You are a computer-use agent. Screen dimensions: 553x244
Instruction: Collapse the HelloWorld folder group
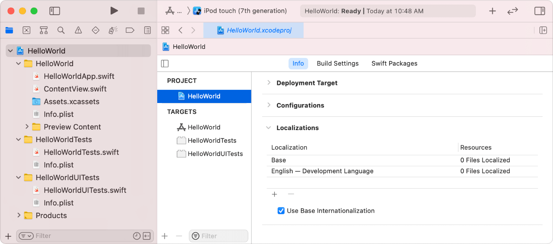pyautogui.click(x=18, y=64)
